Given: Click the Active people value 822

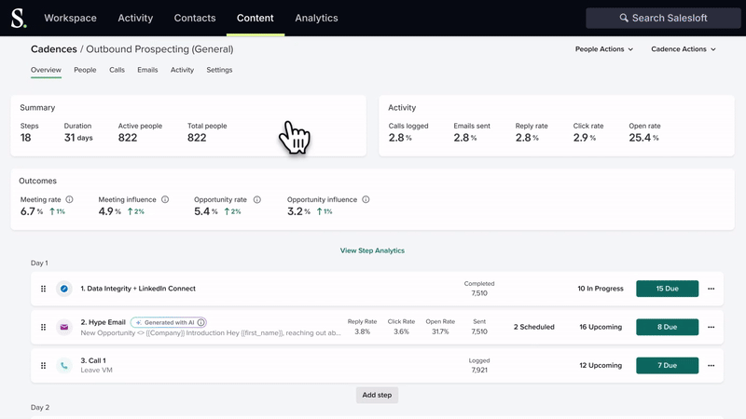Looking at the screenshot, I should click(128, 138).
